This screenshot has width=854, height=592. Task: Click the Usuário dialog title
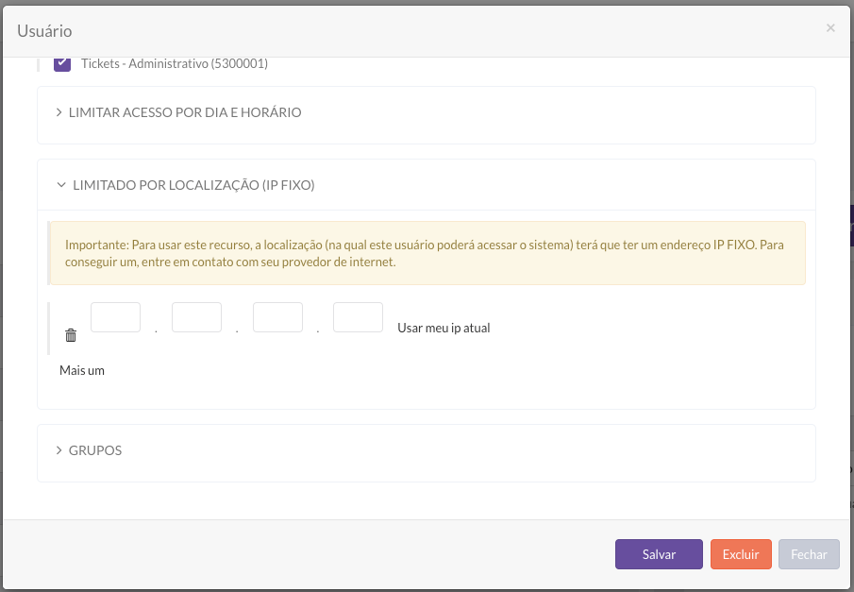coord(44,31)
